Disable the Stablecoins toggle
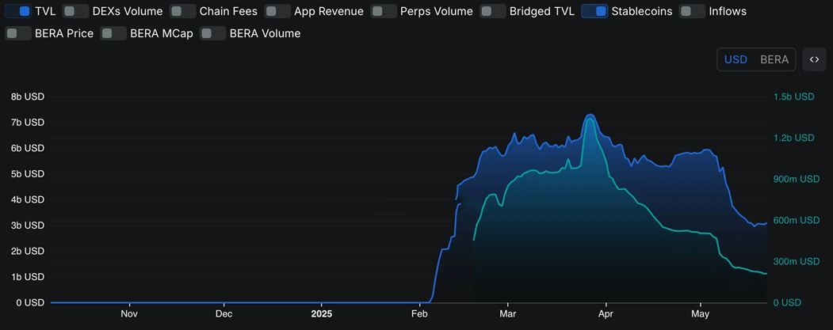The height and width of the screenshot is (330, 833). 594,11
